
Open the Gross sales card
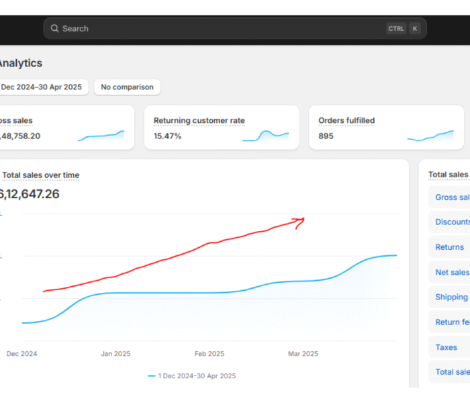(66, 128)
